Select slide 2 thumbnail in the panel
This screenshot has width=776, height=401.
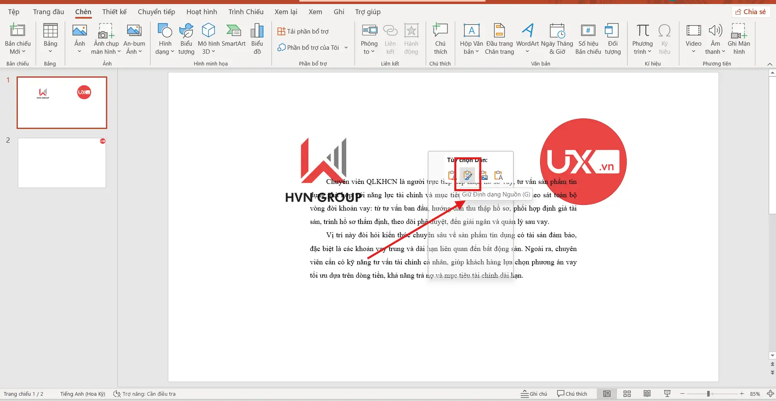click(x=61, y=163)
